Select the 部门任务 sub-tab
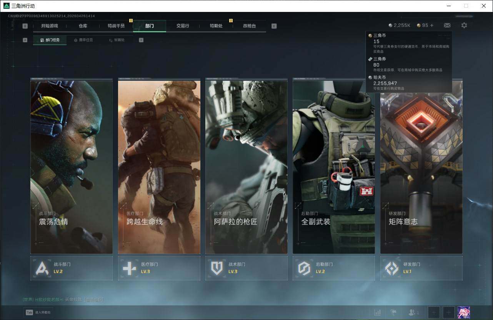This screenshot has width=493, height=320. pos(50,40)
